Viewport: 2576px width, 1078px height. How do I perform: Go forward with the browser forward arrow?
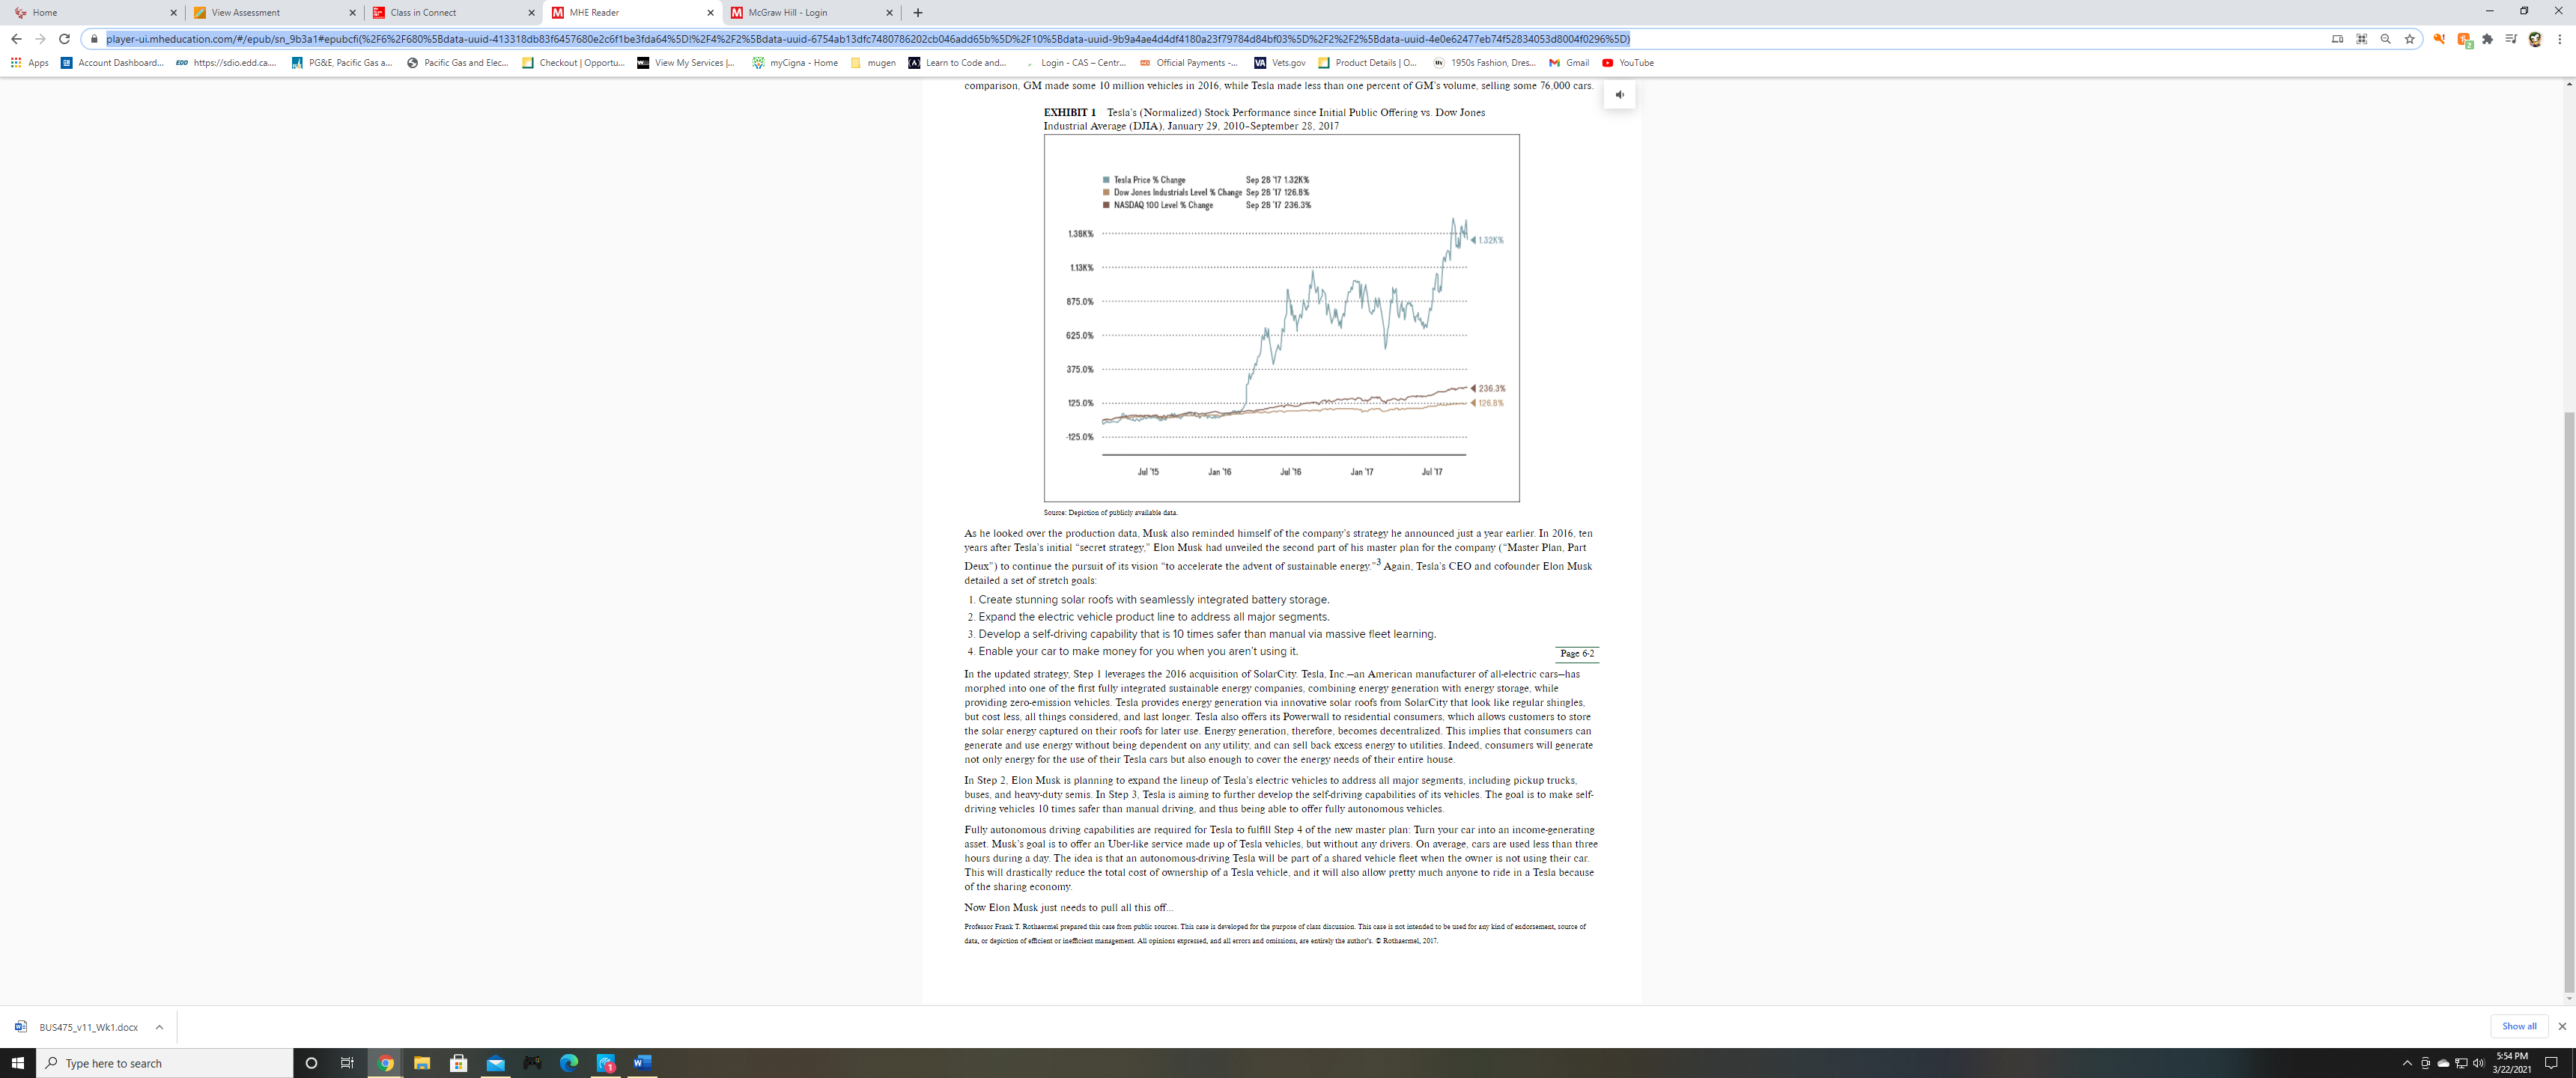40,39
